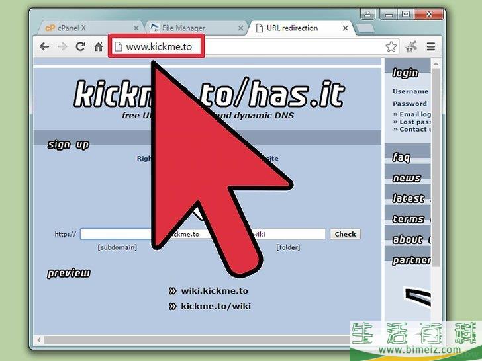Reload the page with the refresh icon
This screenshot has width=482, height=361.
point(81,47)
